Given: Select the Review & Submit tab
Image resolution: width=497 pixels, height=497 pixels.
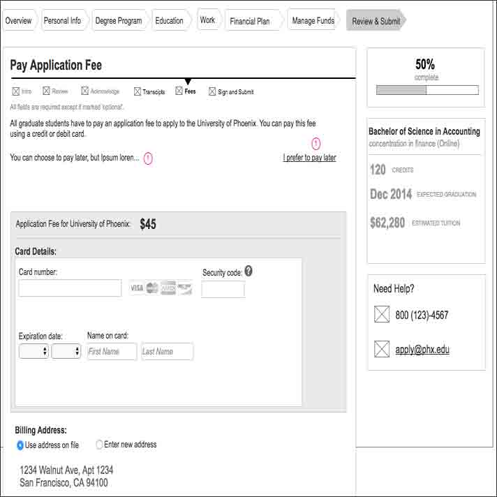Looking at the screenshot, I should 376,21.
